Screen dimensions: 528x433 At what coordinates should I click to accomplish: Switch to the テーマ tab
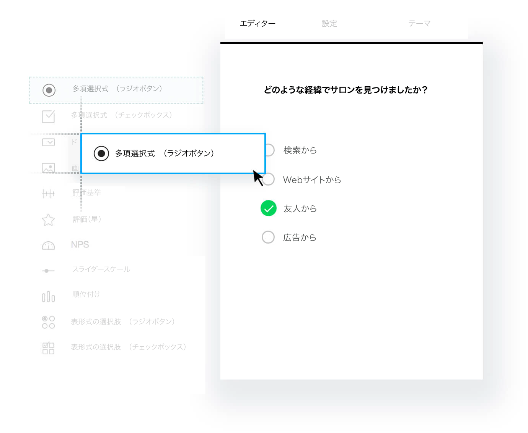(419, 24)
